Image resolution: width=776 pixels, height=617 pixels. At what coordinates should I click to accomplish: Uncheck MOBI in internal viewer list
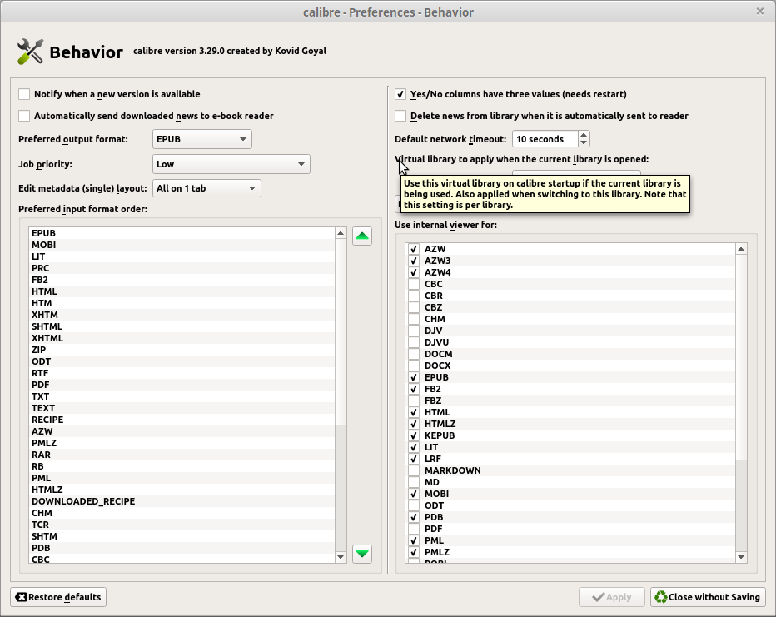(414, 494)
